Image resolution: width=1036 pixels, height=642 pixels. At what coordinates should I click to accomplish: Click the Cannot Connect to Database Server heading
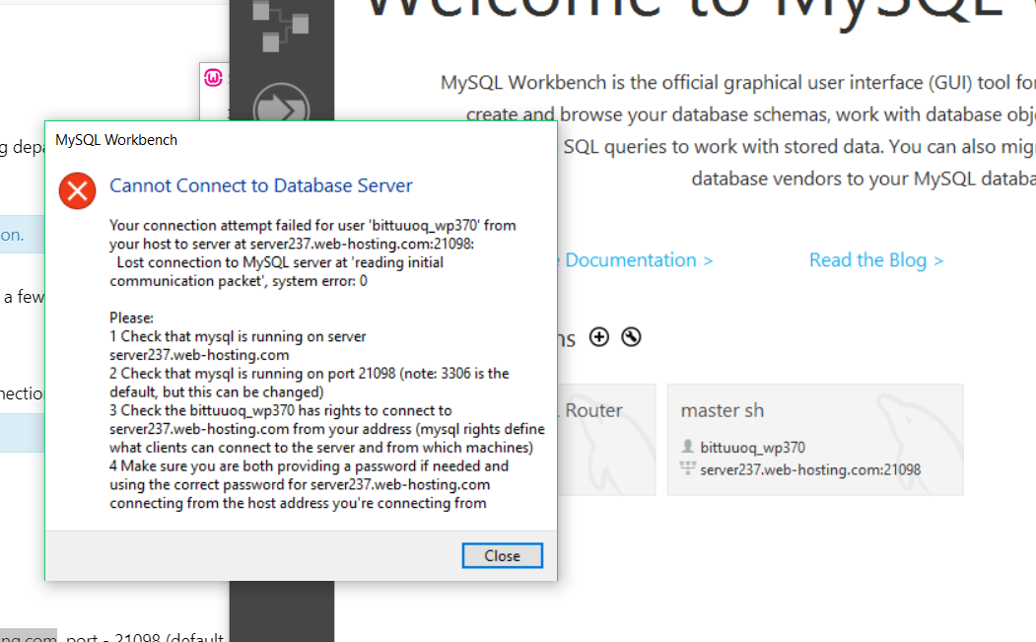click(261, 185)
